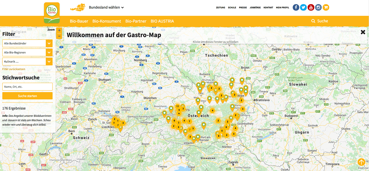The image size is (369, 171).
Task: Open the 2 cluster just below Wien
Action: click(241, 100)
